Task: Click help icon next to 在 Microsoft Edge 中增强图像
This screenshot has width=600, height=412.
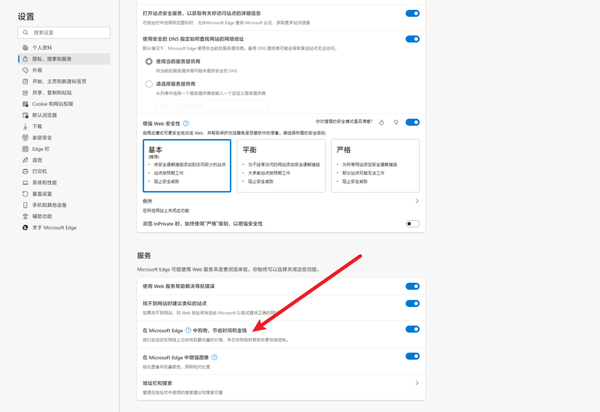Action: point(214,357)
